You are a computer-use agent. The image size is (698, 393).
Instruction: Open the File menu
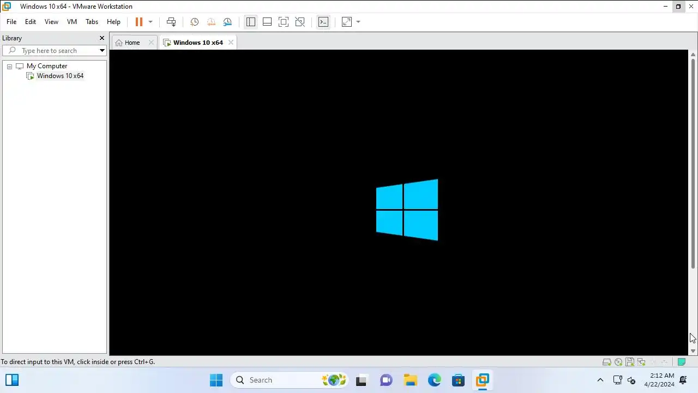pos(11,22)
